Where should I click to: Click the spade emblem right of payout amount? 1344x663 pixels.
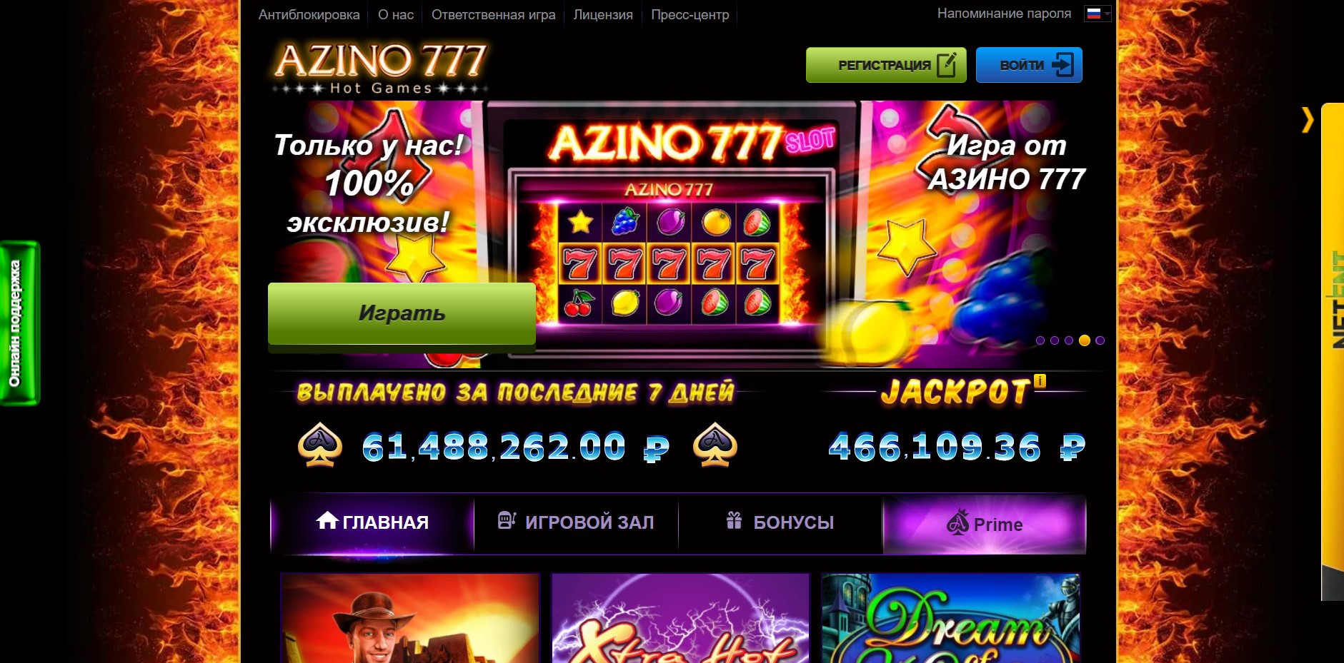coord(715,445)
